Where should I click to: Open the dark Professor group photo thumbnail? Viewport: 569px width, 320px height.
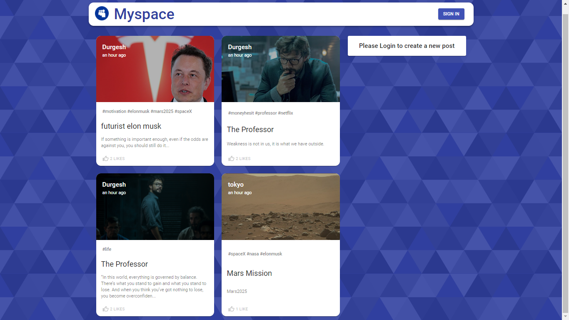(x=155, y=207)
